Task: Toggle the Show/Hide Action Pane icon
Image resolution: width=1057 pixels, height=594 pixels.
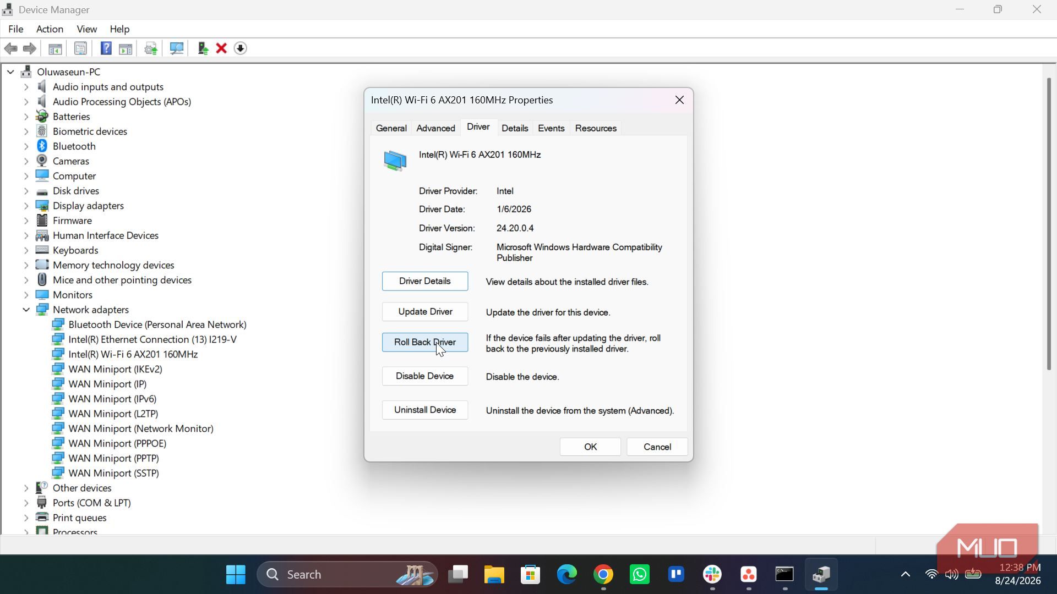Action: coord(126,48)
